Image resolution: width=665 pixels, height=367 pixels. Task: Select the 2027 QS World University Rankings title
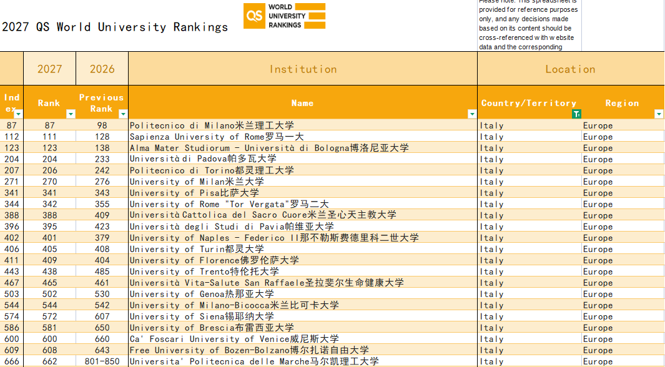pyautogui.click(x=115, y=27)
